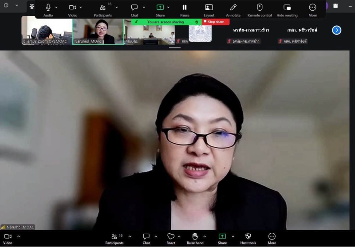The height and width of the screenshot is (247, 355).
Task: Open Chat in bottom toolbar
Action: [x=146, y=236]
